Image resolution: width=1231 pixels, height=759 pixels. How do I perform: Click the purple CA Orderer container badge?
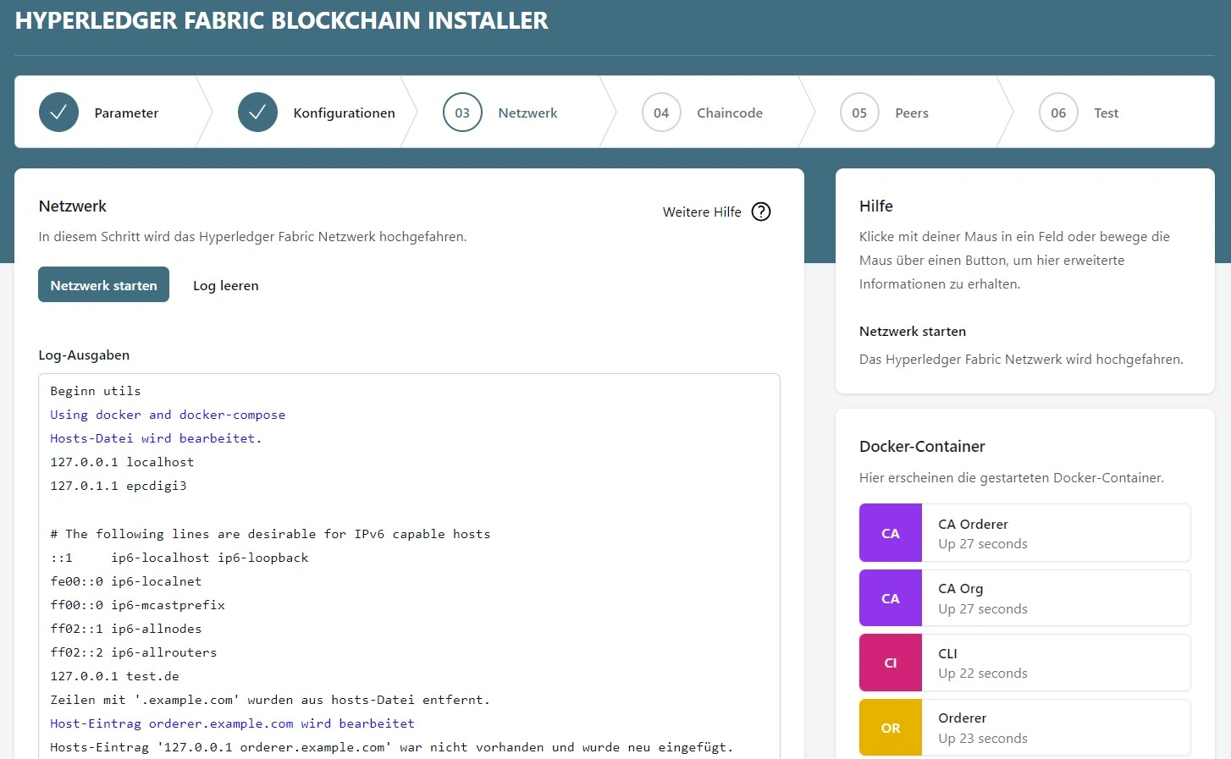click(891, 533)
